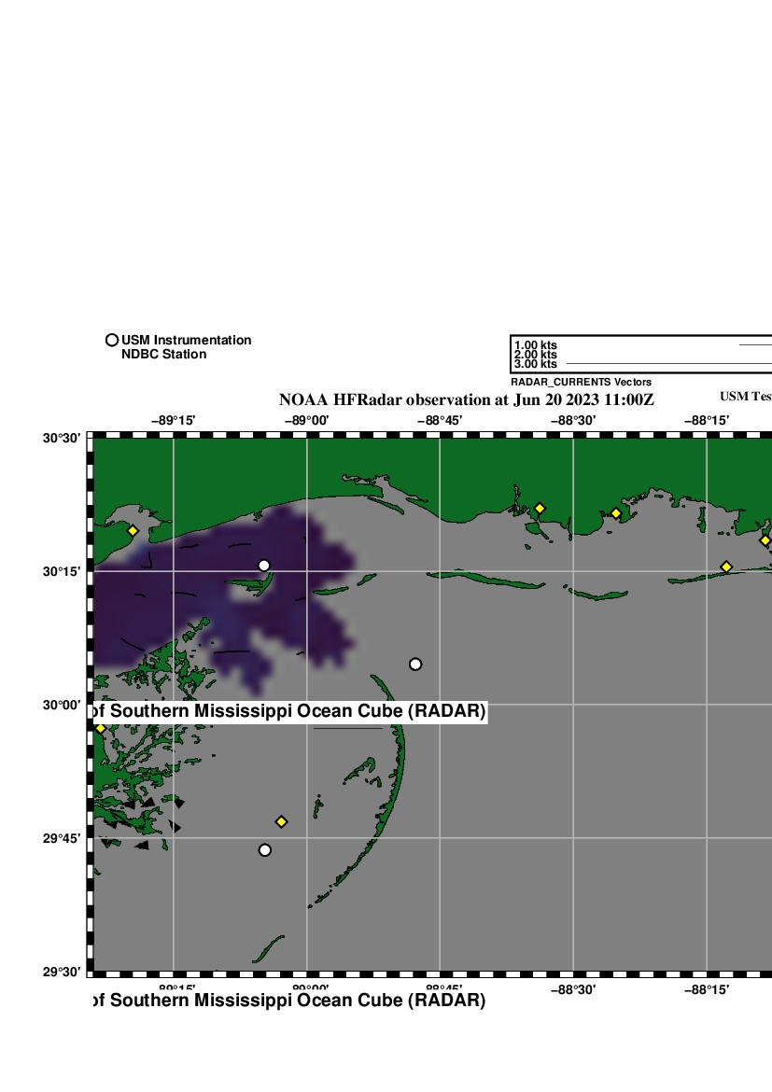Click yellow diamond on left edge below 30°00'
The width and height of the screenshot is (772, 1092).
pyautogui.click(x=101, y=728)
